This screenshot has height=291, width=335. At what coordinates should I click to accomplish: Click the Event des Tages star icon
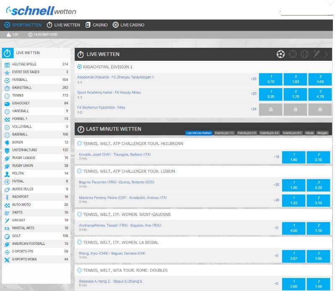7,73
